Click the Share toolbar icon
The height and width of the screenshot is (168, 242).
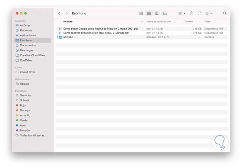[x=191, y=13]
